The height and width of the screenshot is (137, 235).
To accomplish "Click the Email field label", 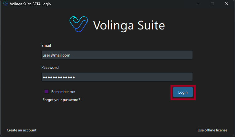I will [x=46, y=46].
